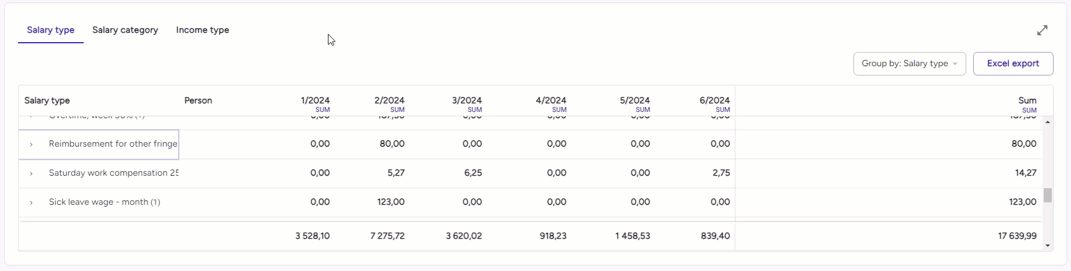1071x271 pixels.
Task: Click the 2/2024 column header
Action: (389, 100)
